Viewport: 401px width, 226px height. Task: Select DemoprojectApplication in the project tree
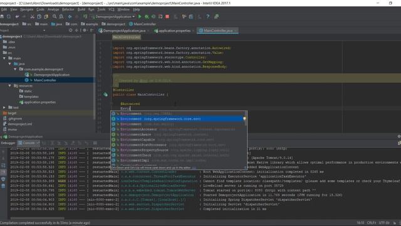(51, 75)
